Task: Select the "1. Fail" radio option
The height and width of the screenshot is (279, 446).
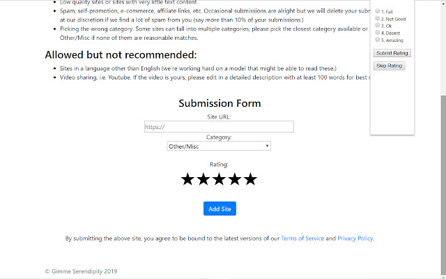Action: pos(378,12)
